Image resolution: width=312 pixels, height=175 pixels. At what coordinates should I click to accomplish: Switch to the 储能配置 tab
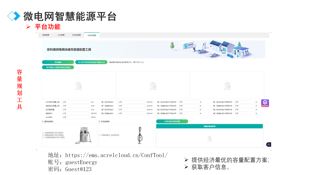coord(46,35)
